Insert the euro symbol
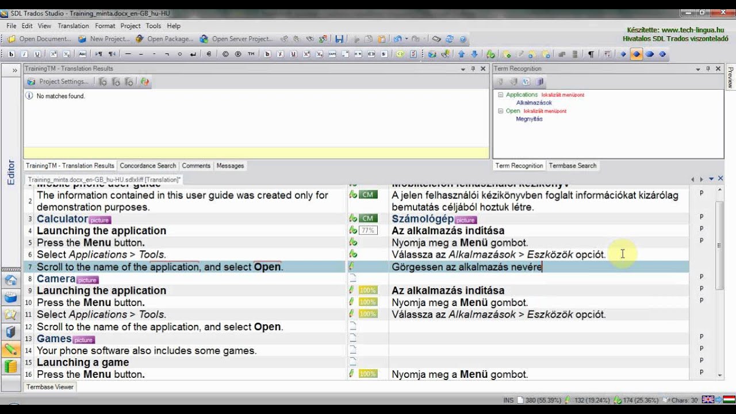 (208, 54)
